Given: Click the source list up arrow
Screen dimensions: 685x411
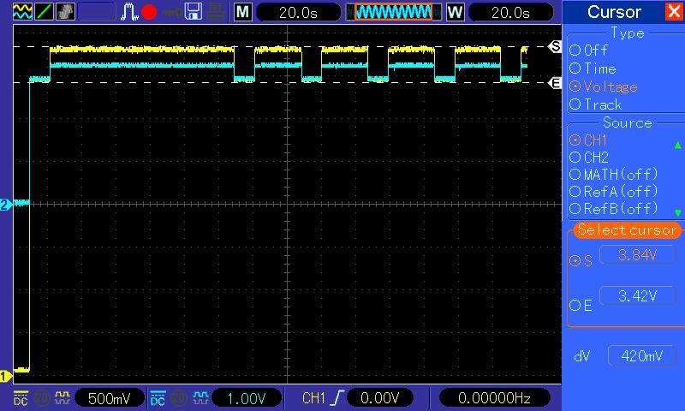Looking at the screenshot, I should pos(678,145).
